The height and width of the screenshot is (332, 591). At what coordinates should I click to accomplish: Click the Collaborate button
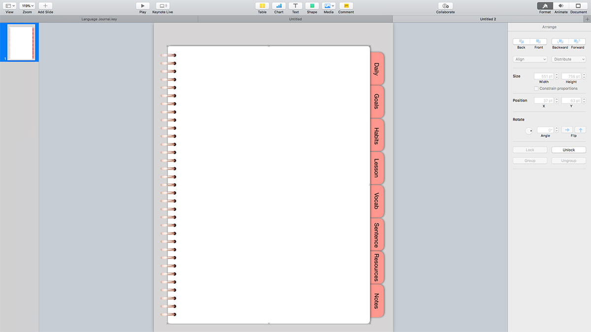click(445, 5)
